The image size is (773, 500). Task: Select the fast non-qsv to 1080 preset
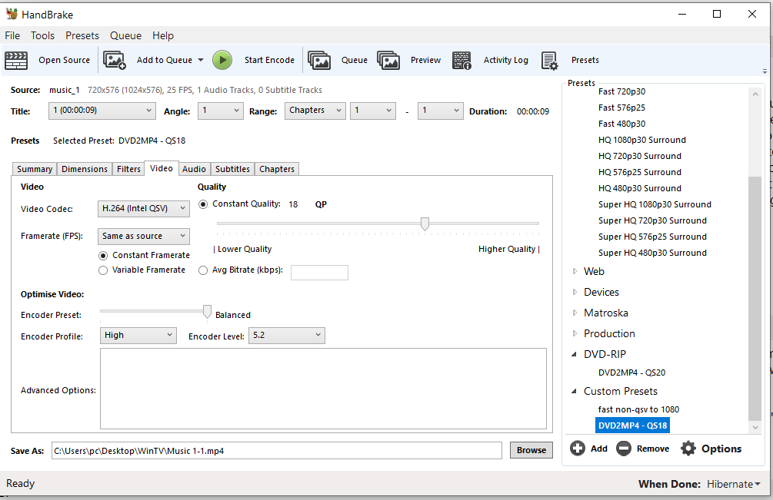tap(638, 409)
